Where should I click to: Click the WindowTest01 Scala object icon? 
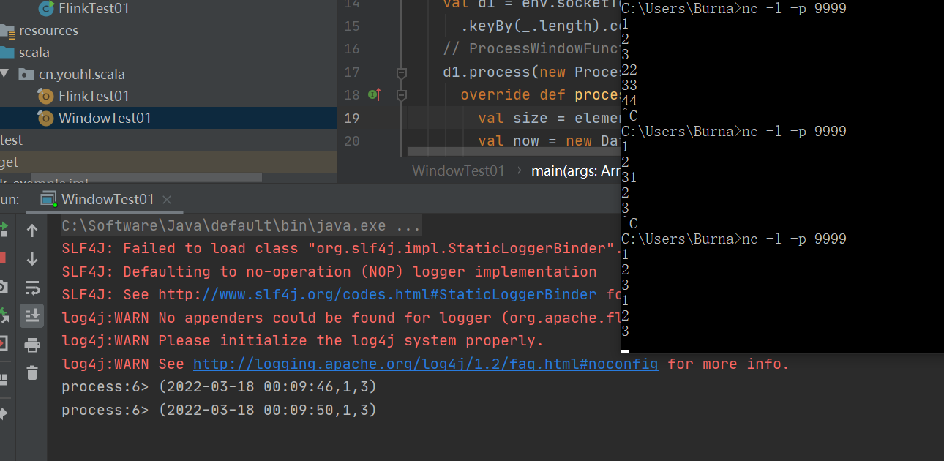tap(45, 118)
